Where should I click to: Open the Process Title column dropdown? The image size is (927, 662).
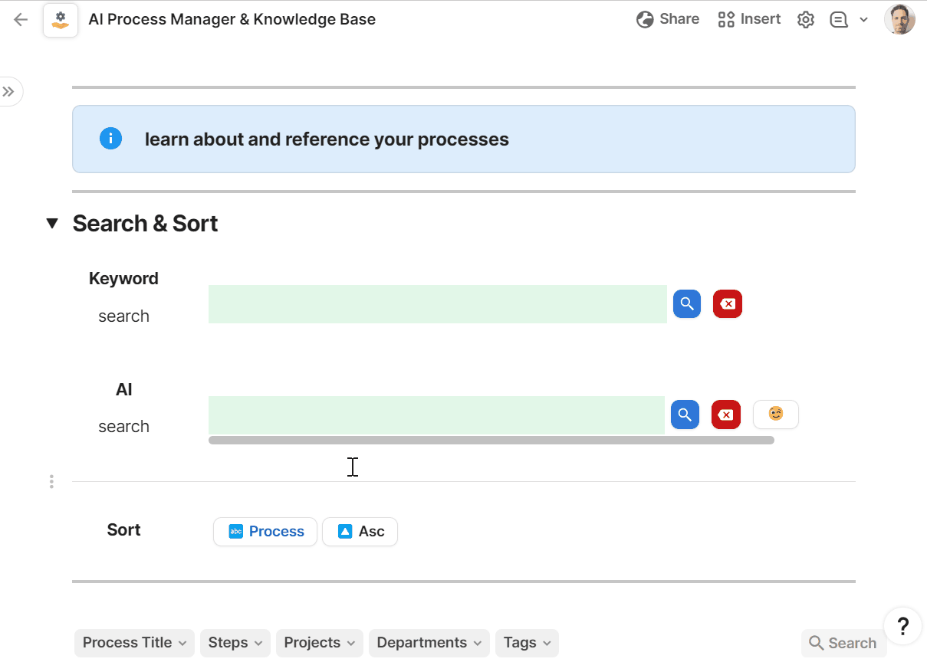coord(134,643)
